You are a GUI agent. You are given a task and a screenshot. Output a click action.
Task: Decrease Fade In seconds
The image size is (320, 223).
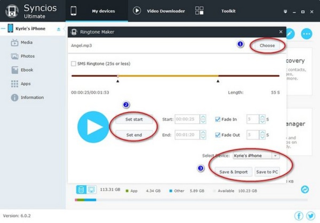coord(262,121)
